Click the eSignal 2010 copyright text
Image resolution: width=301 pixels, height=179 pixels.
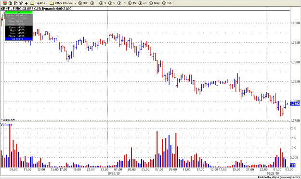[8, 120]
